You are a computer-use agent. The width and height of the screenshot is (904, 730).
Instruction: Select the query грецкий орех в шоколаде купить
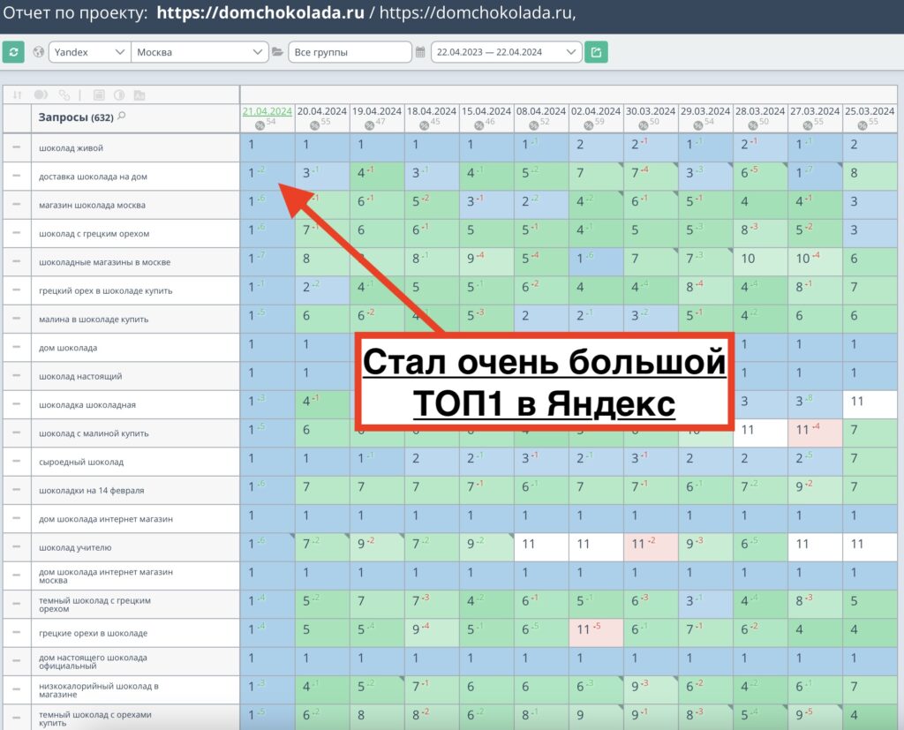tap(106, 290)
